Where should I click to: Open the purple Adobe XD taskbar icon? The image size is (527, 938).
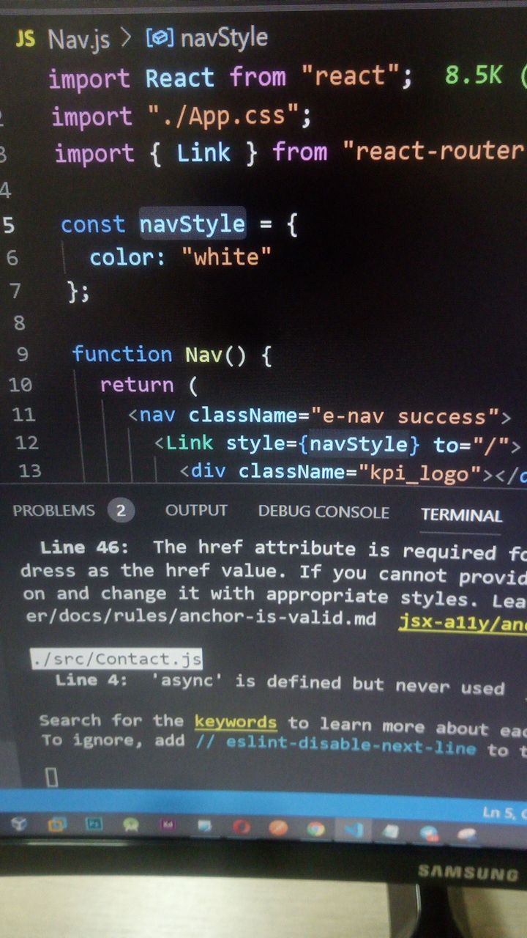click(x=168, y=825)
